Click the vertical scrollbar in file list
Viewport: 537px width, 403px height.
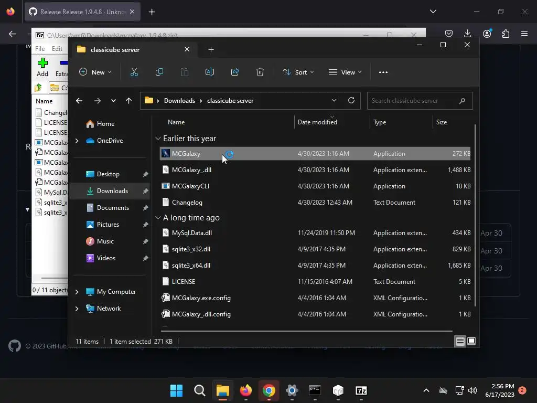coord(475,216)
